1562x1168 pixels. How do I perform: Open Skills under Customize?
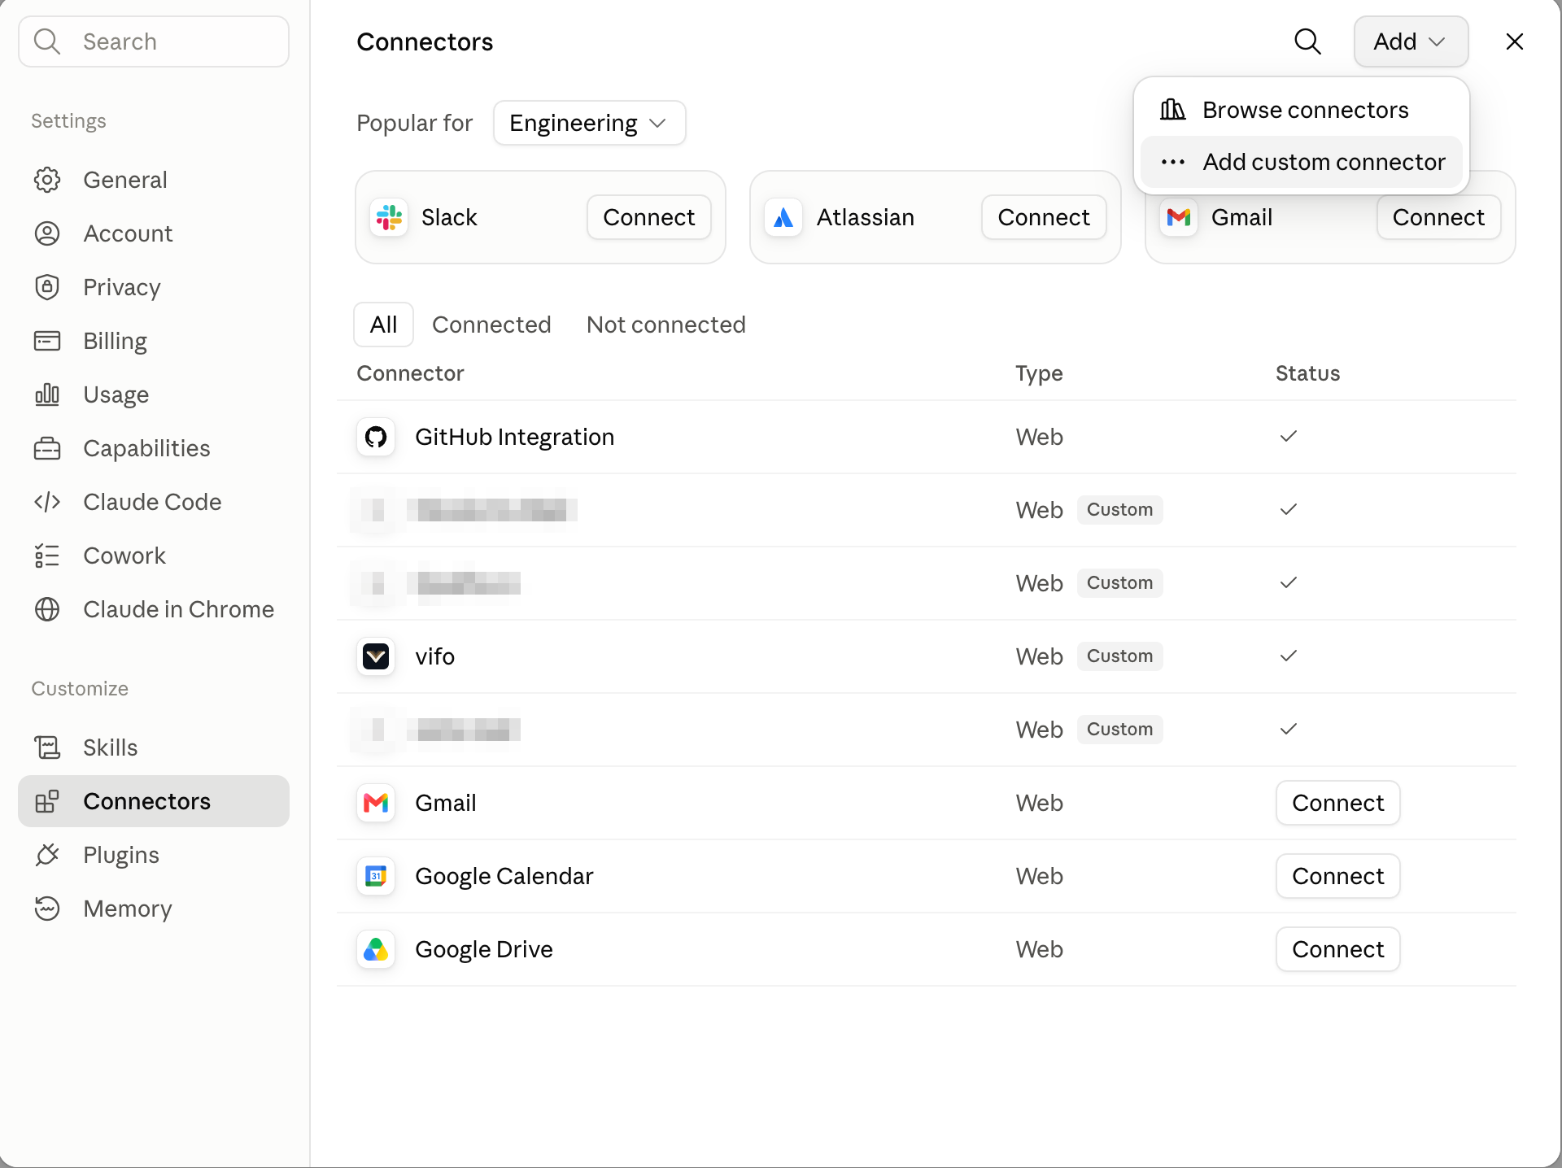click(154, 747)
